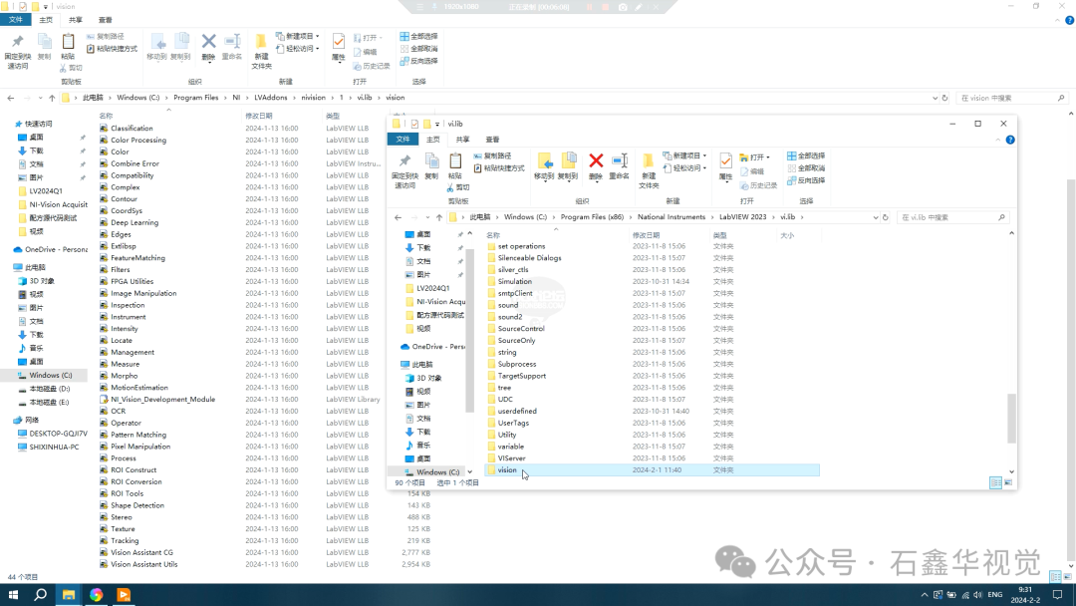Open recent locations dropdown in vi.lib navigation bar
The width and height of the screenshot is (1076, 606).
coord(427,217)
